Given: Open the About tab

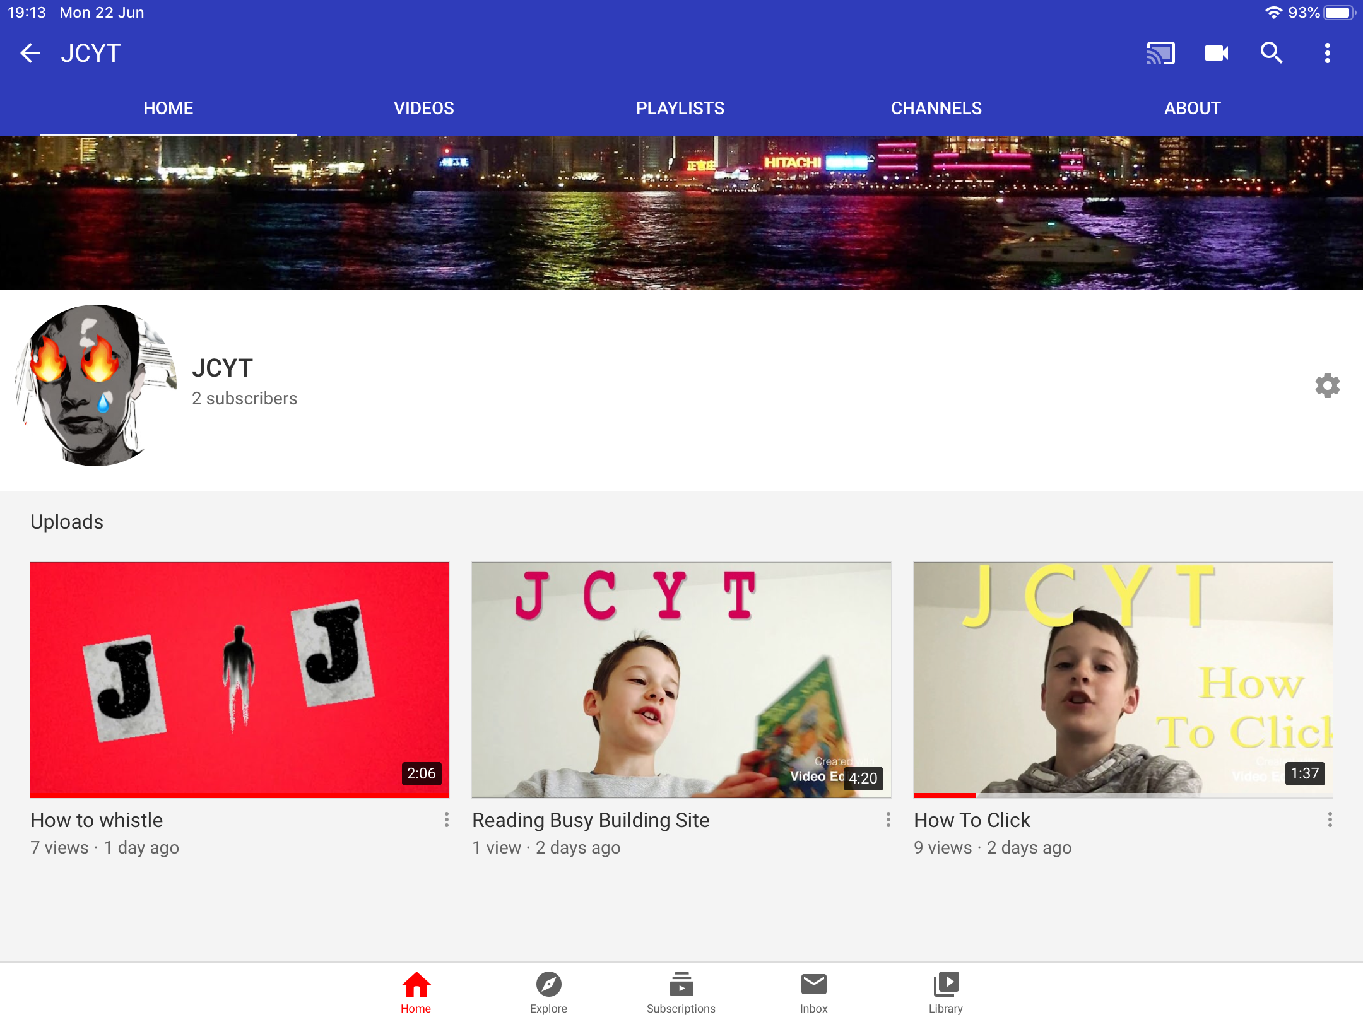Looking at the screenshot, I should coord(1192,108).
